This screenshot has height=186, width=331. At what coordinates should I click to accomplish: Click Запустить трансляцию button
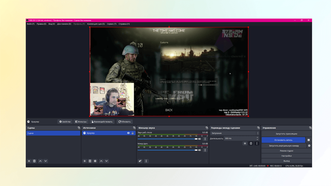[286, 134]
